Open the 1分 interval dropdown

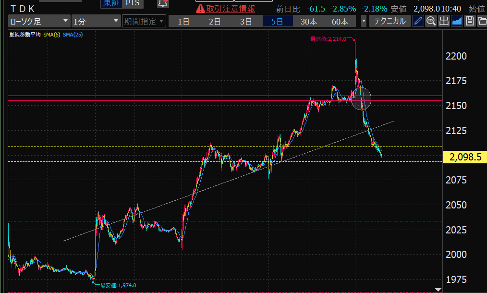(x=96, y=21)
